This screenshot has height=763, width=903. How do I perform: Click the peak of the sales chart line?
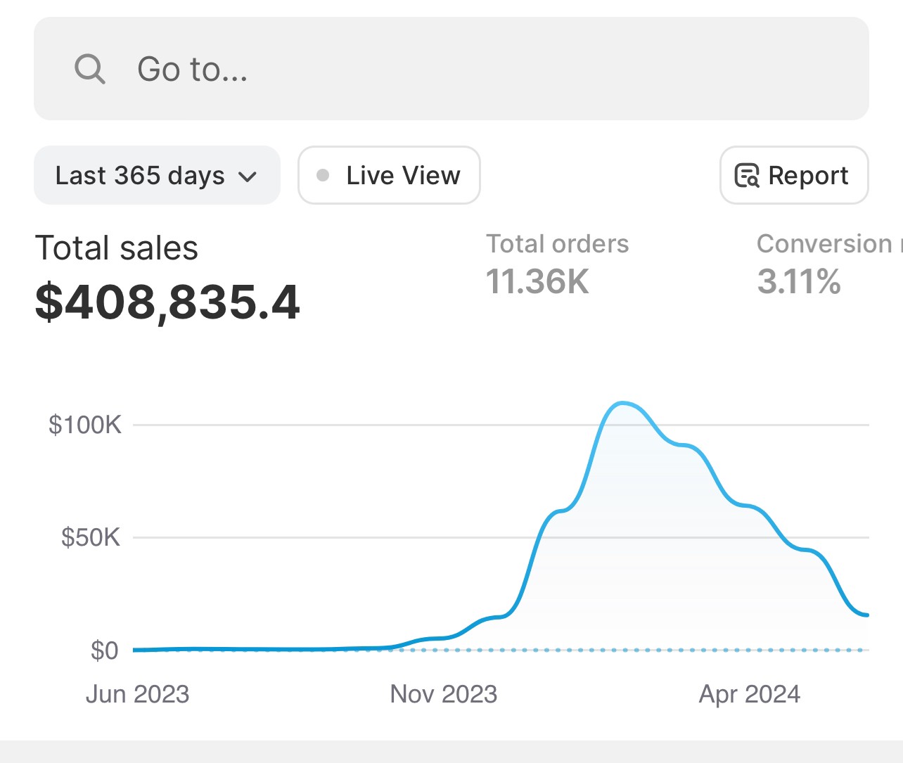point(622,403)
